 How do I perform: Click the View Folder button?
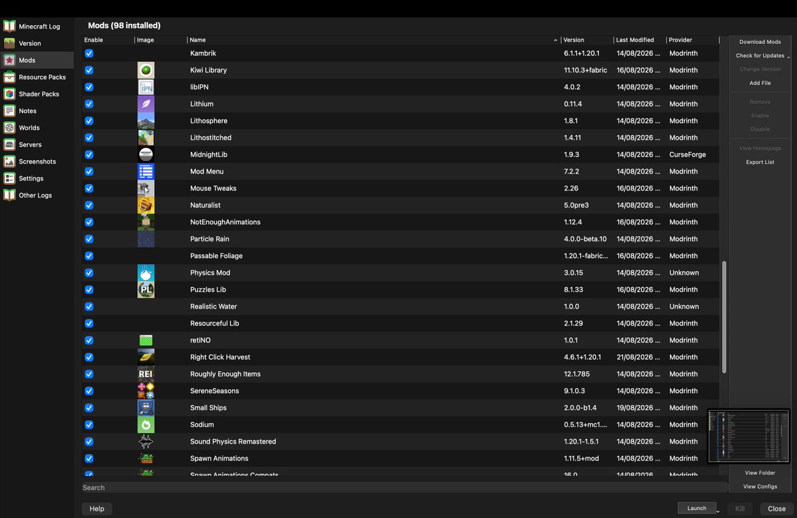(x=760, y=473)
